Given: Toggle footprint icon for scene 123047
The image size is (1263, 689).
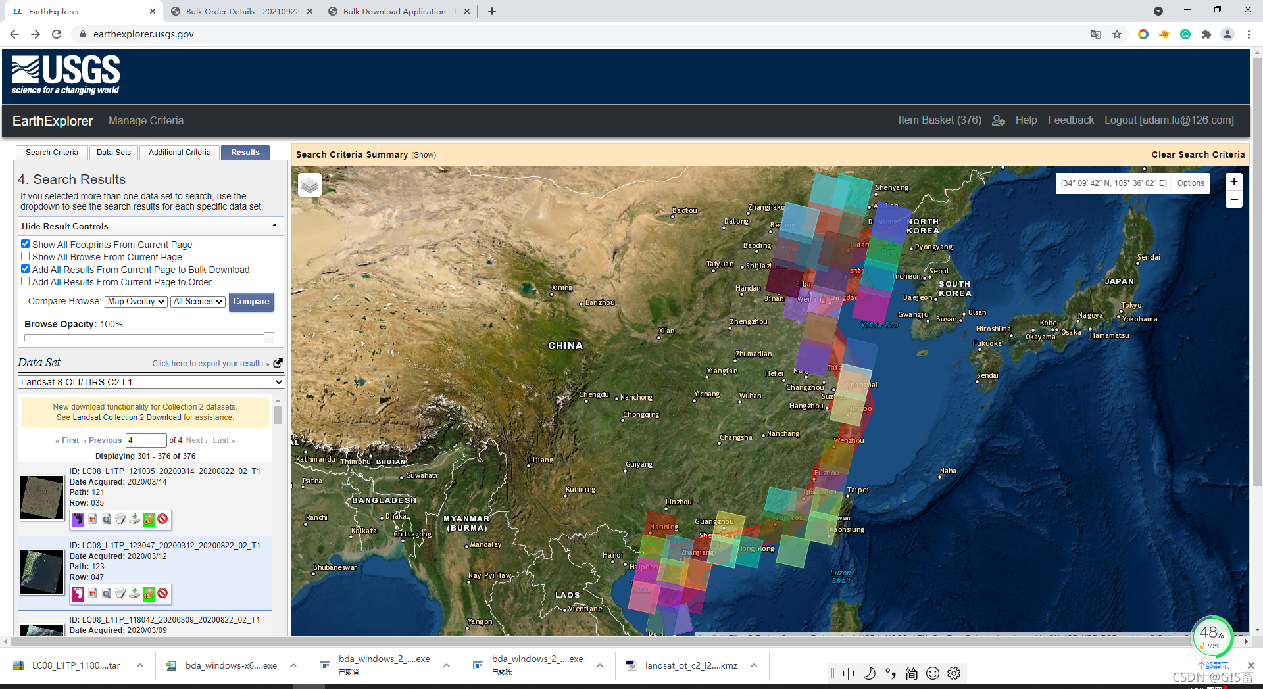Looking at the screenshot, I should click(78, 594).
